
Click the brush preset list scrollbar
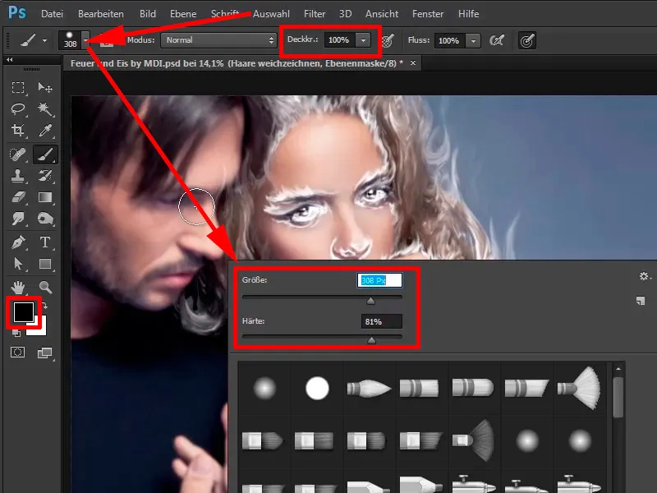pyautogui.click(x=618, y=397)
